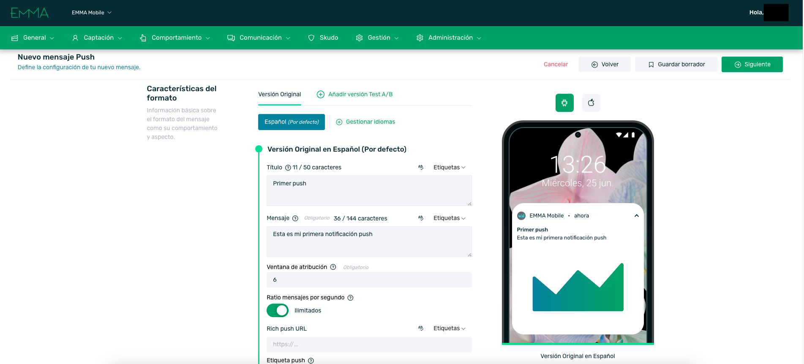Click the Volver back arrow icon
The width and height of the screenshot is (804, 364).
594,65
